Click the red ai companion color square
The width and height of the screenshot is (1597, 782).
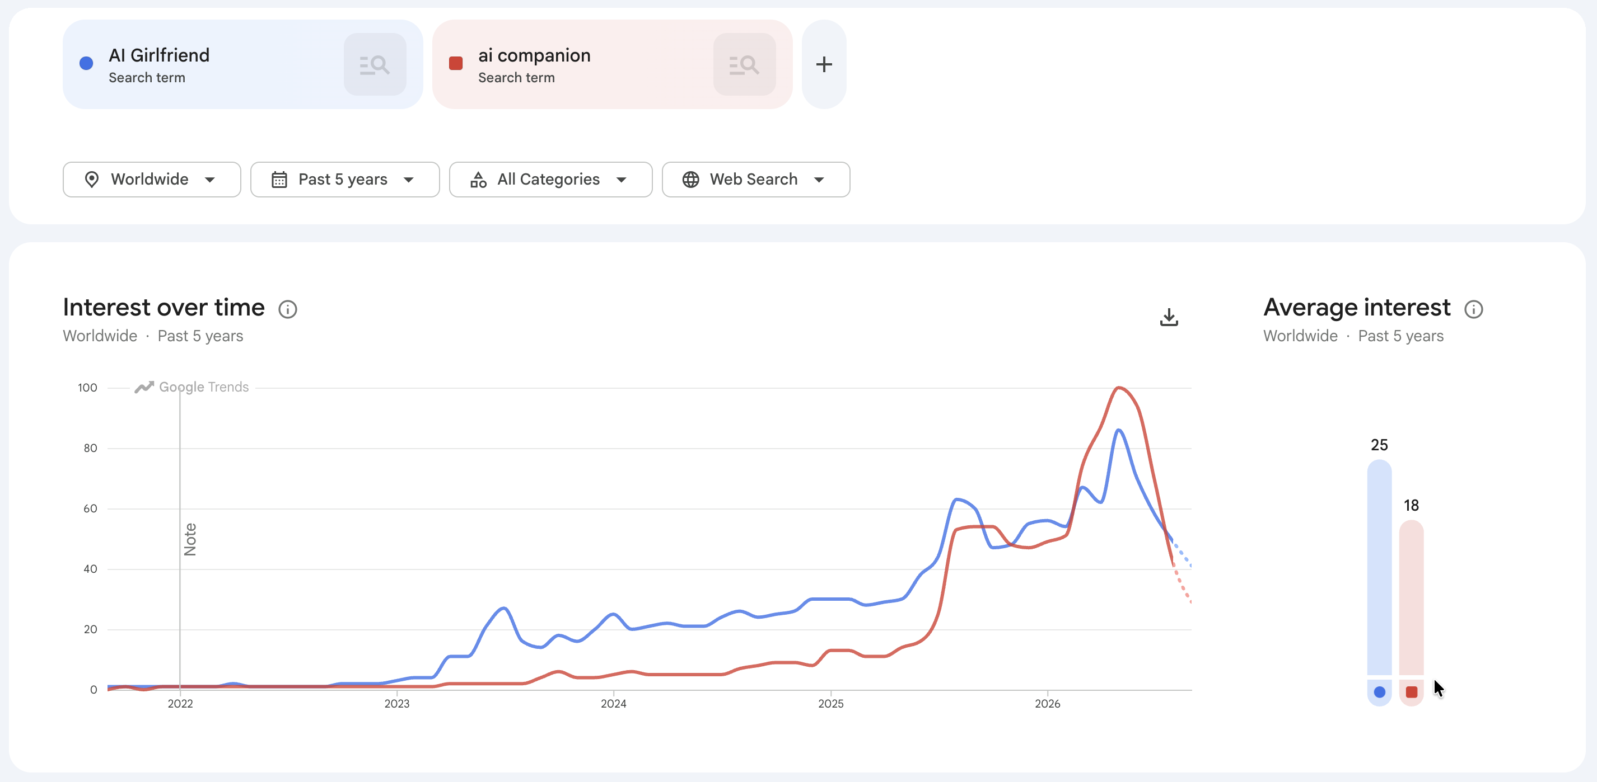(x=456, y=63)
